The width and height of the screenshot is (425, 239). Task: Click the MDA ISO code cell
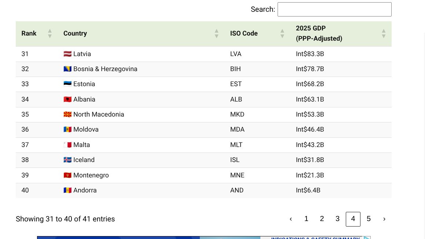pyautogui.click(x=237, y=129)
